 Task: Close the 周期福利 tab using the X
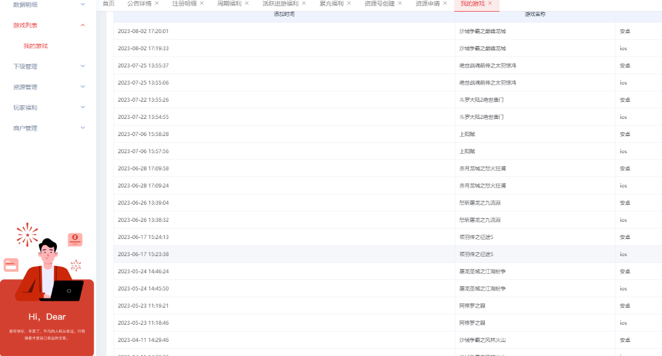pyautogui.click(x=246, y=4)
